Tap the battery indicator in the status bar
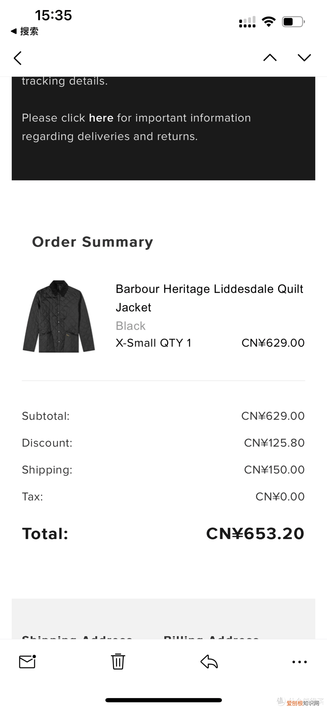This screenshot has height=709, width=327. click(293, 22)
